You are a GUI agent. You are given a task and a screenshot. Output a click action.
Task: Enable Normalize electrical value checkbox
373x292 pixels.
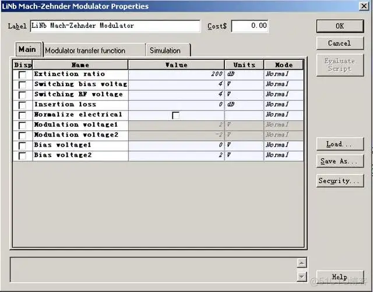coord(176,115)
